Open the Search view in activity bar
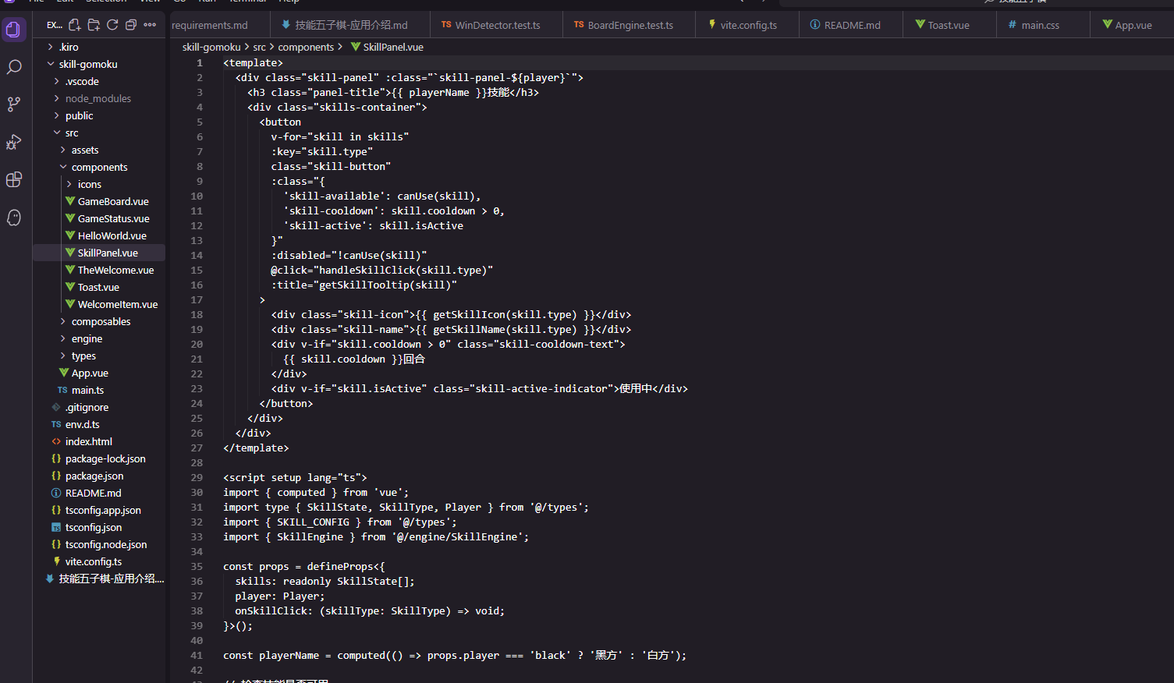 13,67
